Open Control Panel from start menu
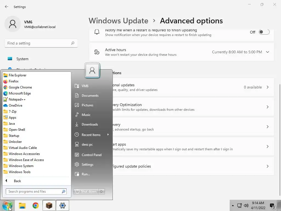Viewport: 281px width, 211px height. pyautogui.click(x=92, y=155)
